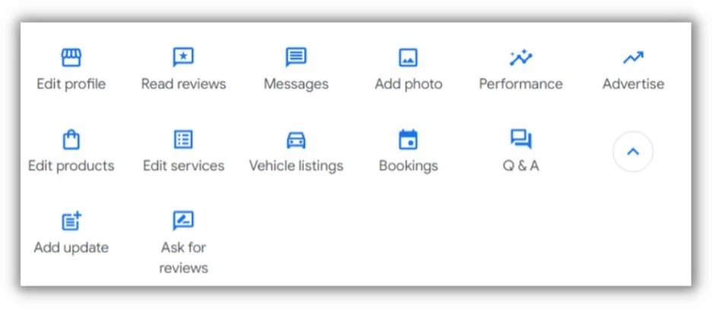This screenshot has width=712, height=312.
Task: Click the Add update post icon
Action: tap(72, 221)
